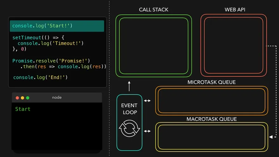
Task: Click inside the red Web API box
Action: [x=234, y=45]
